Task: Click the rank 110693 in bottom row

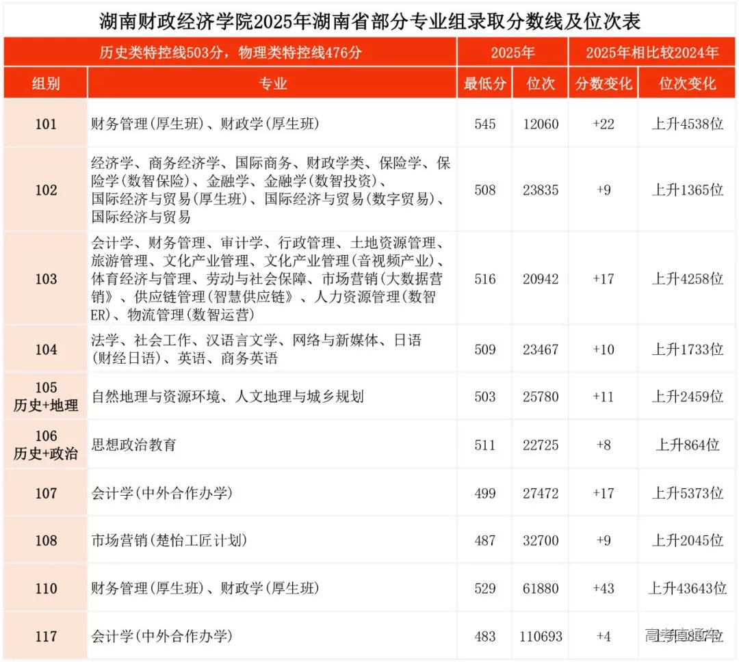Action: coord(540,636)
